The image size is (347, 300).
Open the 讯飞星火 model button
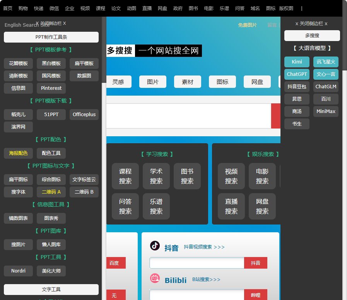(326, 62)
